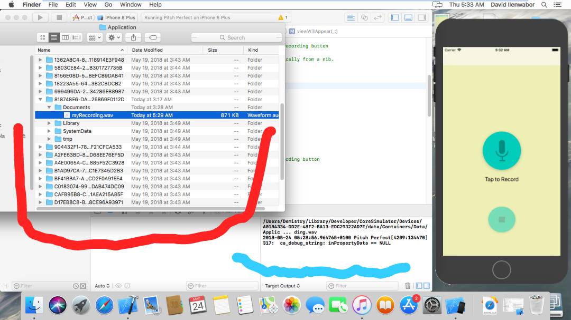
Task: Toggle Xcode navigator panel visibility
Action: [x=395, y=17]
